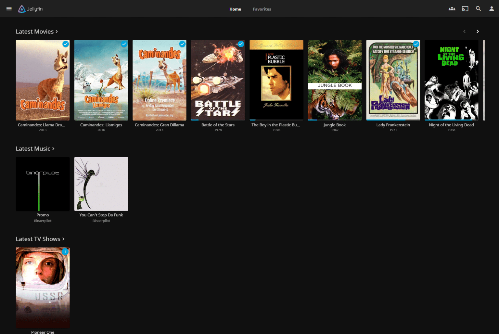The image size is (499, 334).
Task: Open the user profile icon
Action: pos(492,9)
